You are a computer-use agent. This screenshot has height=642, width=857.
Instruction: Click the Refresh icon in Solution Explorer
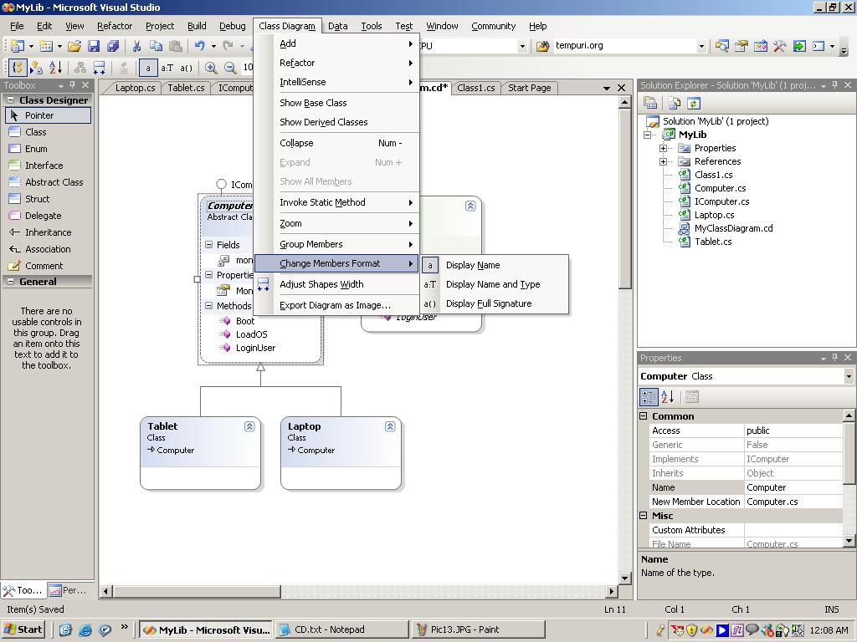694,103
